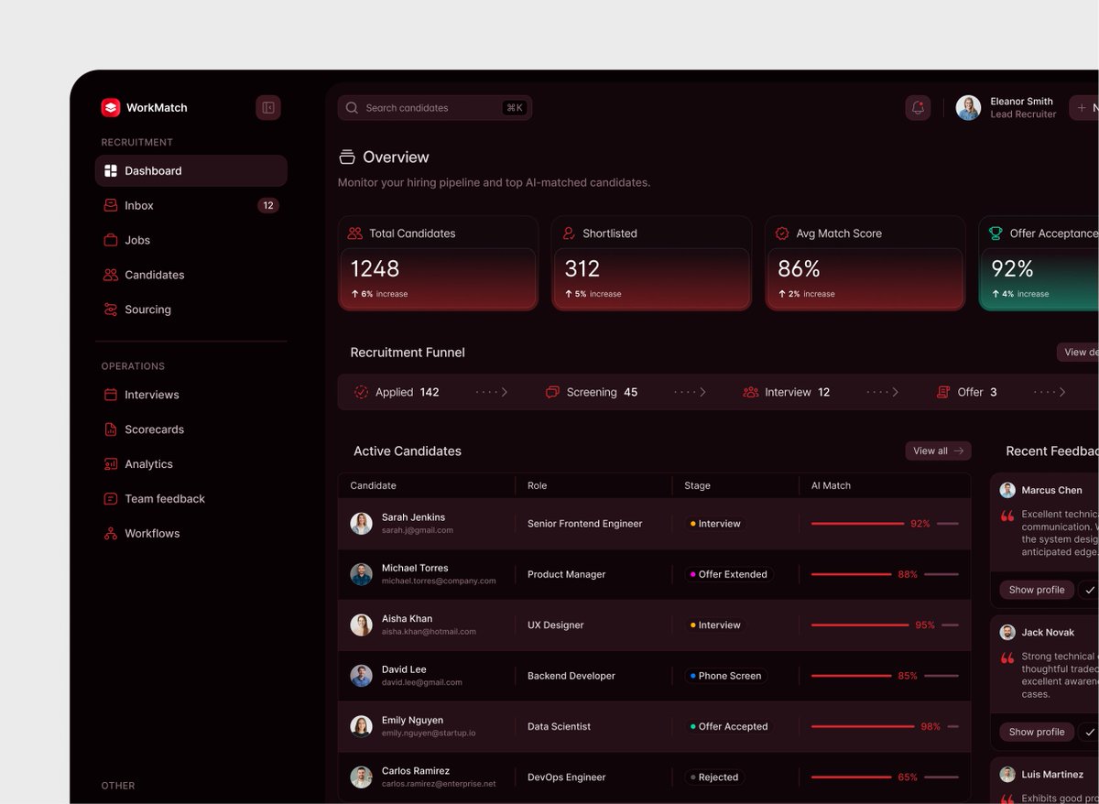Click Emily Nguyen's 98% match bar
This screenshot has height=804, width=1099.
click(885, 726)
